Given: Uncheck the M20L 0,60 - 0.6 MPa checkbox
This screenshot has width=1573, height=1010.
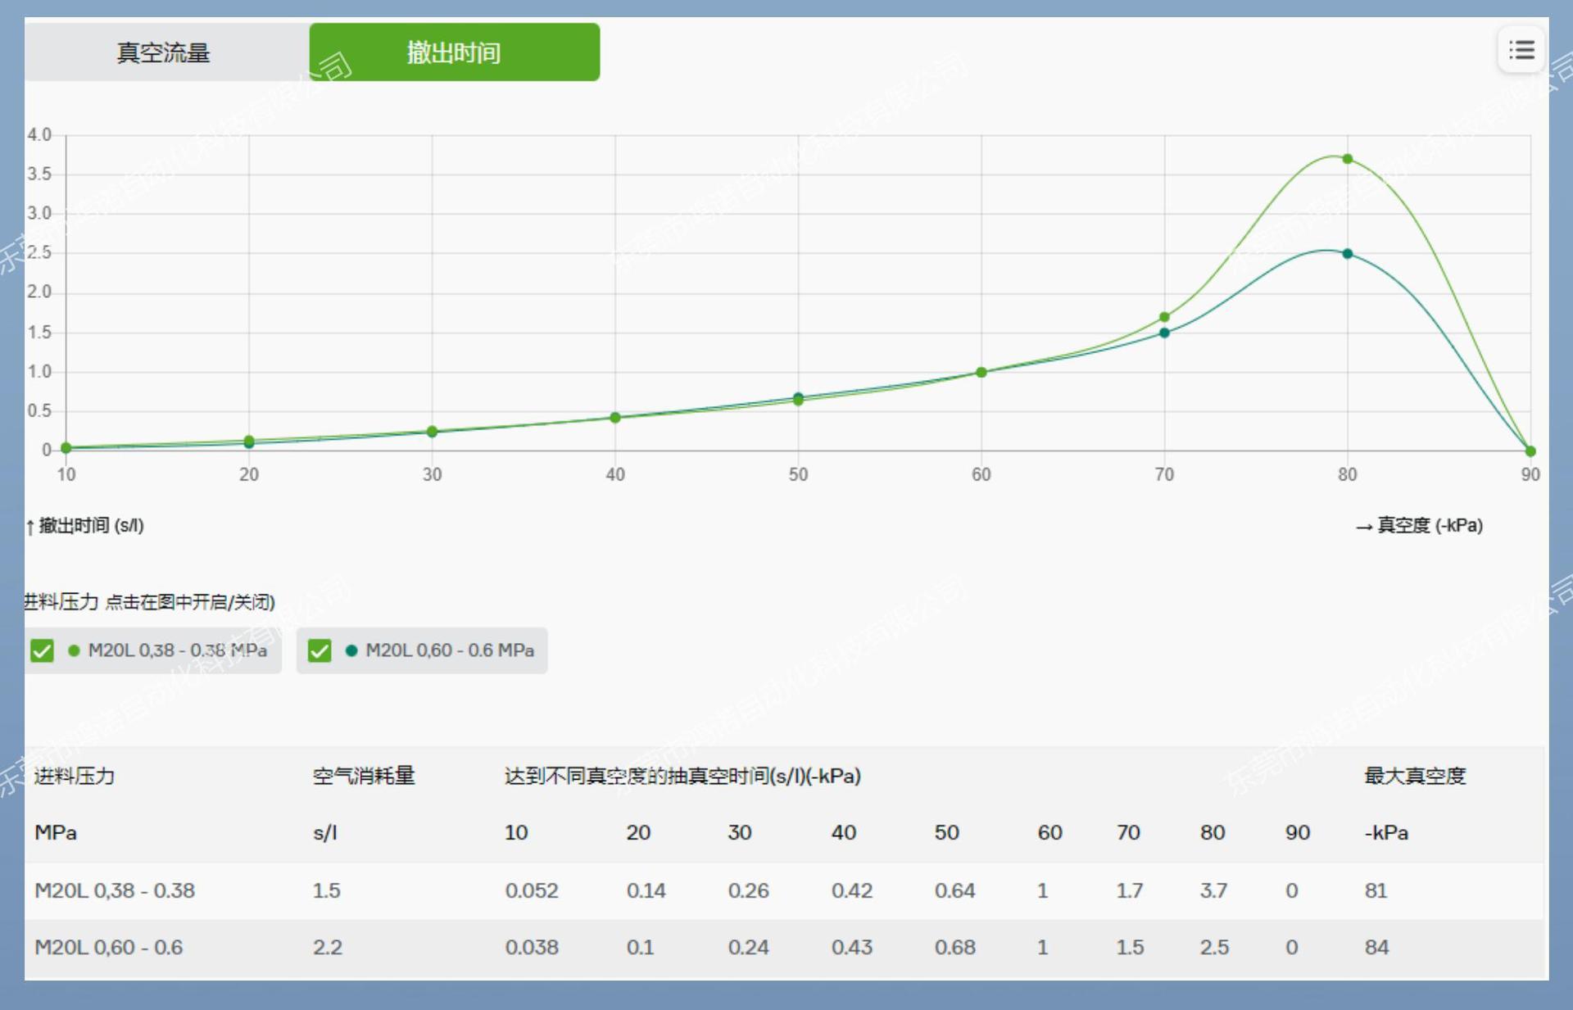Looking at the screenshot, I should point(320,650).
